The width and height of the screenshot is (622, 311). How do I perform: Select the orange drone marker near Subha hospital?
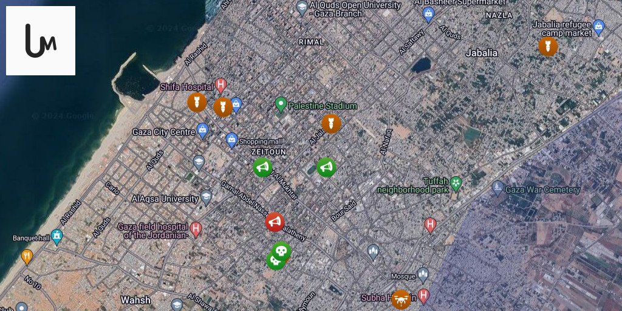pos(401,299)
